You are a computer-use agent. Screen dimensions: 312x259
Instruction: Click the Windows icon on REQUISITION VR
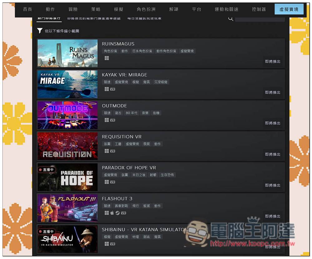click(x=106, y=151)
